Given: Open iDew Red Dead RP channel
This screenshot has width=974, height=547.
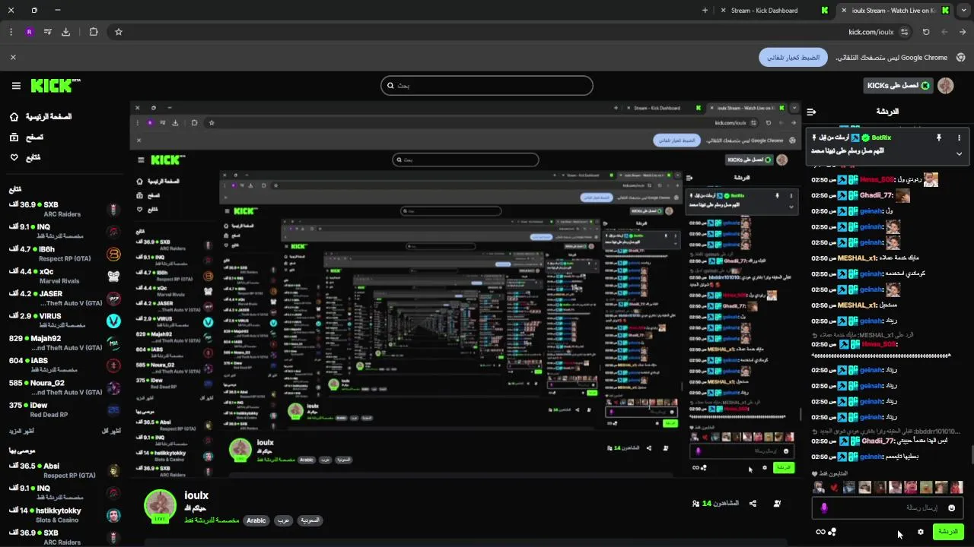Looking at the screenshot, I should [64, 409].
